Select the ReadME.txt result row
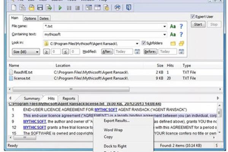 tap(115, 72)
